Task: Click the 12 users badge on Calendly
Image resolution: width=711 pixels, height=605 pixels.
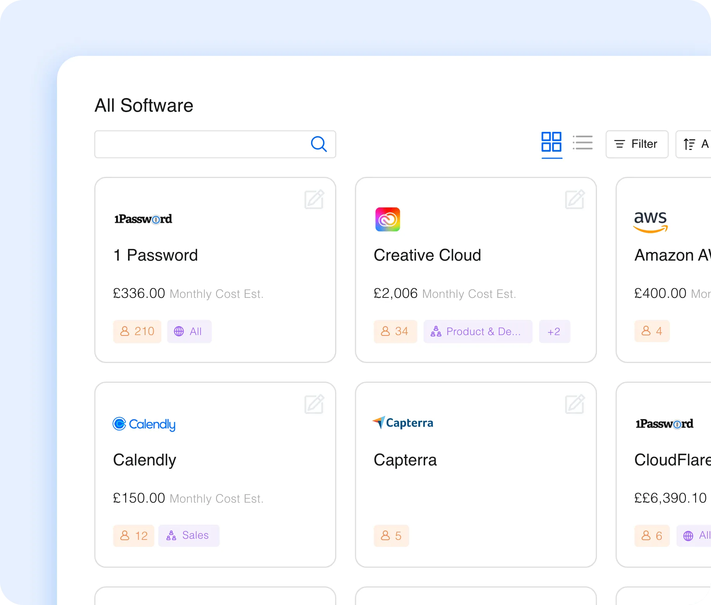Action: 134,536
